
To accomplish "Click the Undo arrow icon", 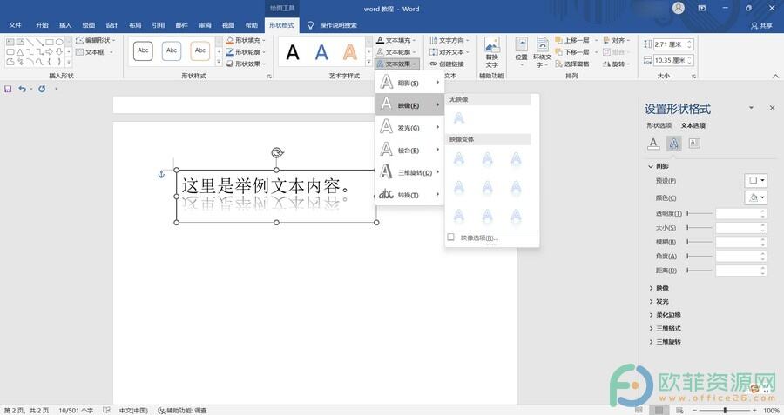I will click(x=23, y=89).
